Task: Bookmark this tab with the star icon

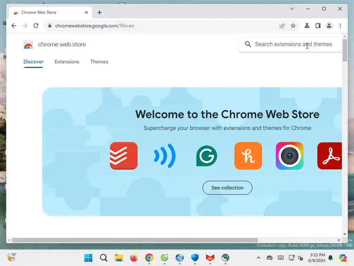Action: click(293, 26)
